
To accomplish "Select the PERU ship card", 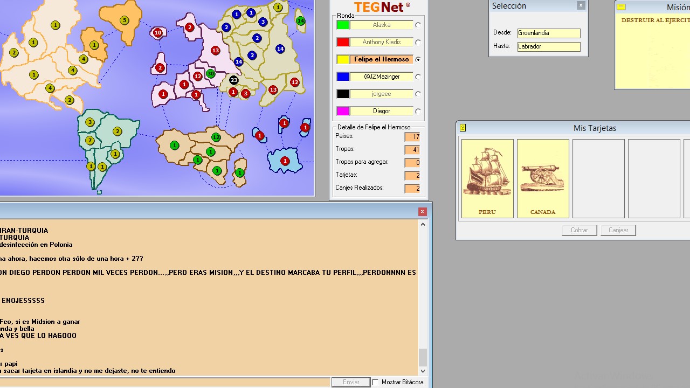I will click(x=487, y=178).
